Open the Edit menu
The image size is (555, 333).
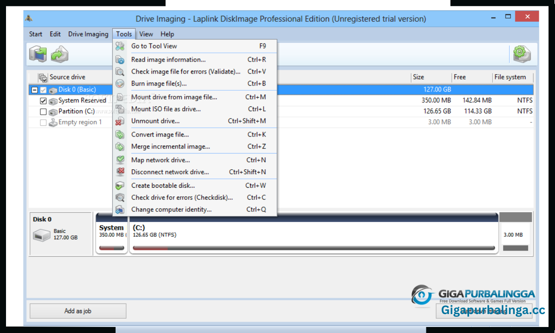(55, 34)
